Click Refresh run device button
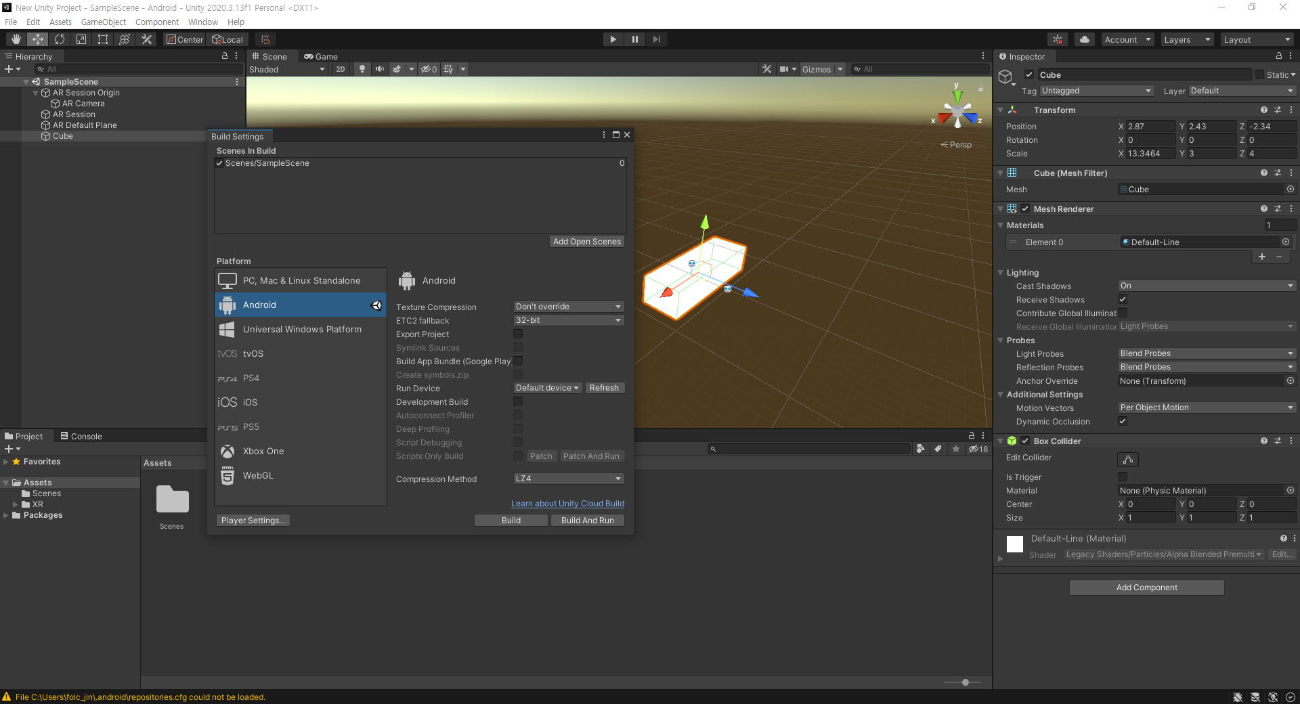1300x704 pixels. click(x=604, y=388)
